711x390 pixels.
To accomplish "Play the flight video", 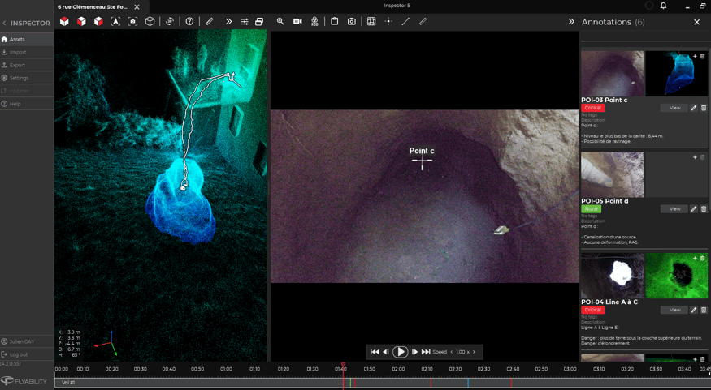I will (400, 352).
